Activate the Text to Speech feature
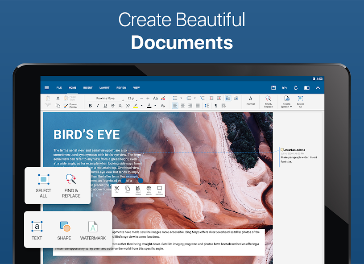The width and height of the screenshot is (364, 264). coord(286,100)
